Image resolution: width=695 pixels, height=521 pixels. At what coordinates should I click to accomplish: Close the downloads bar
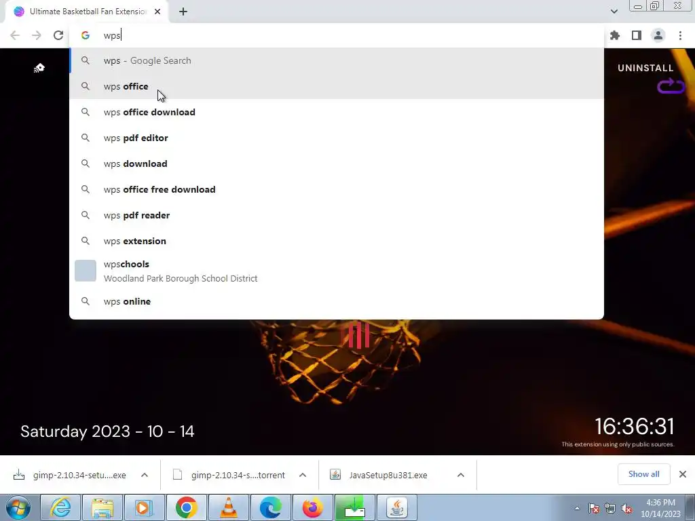coord(683,474)
